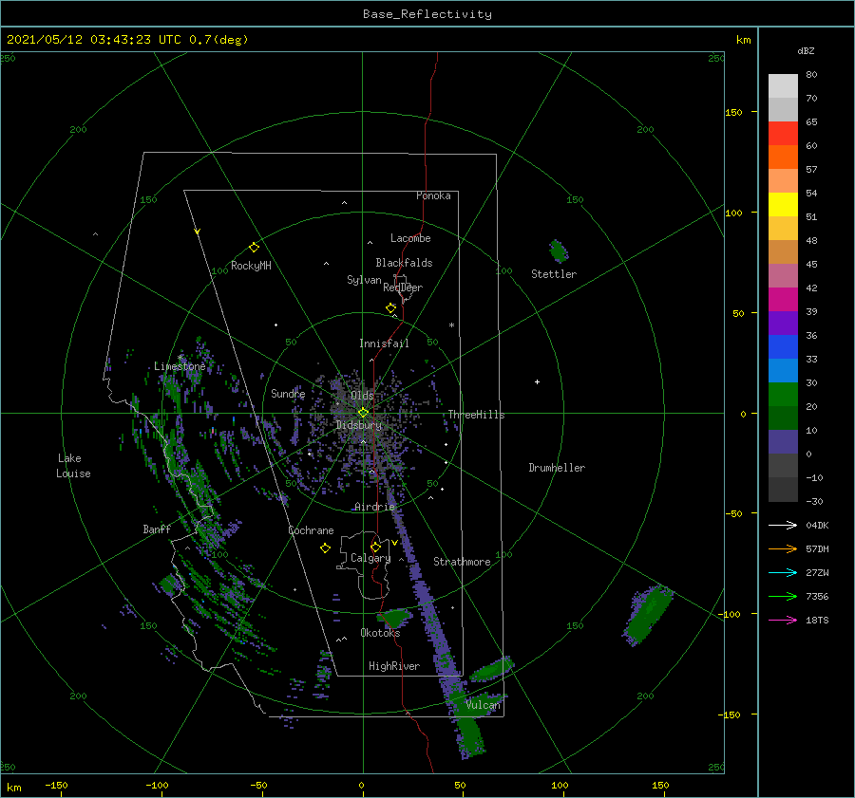Click the royal blue swatch in dBZ scale
This screenshot has height=798, width=855.
pyautogui.click(x=783, y=346)
